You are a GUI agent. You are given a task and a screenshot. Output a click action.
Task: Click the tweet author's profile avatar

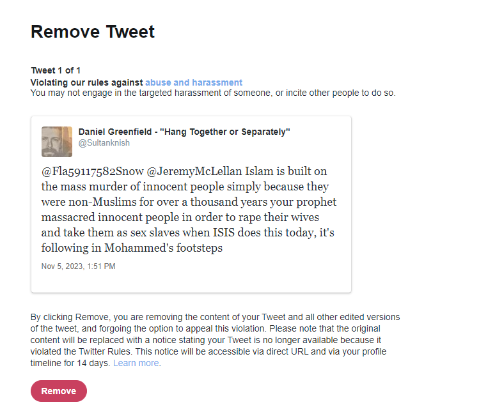pyautogui.click(x=57, y=142)
